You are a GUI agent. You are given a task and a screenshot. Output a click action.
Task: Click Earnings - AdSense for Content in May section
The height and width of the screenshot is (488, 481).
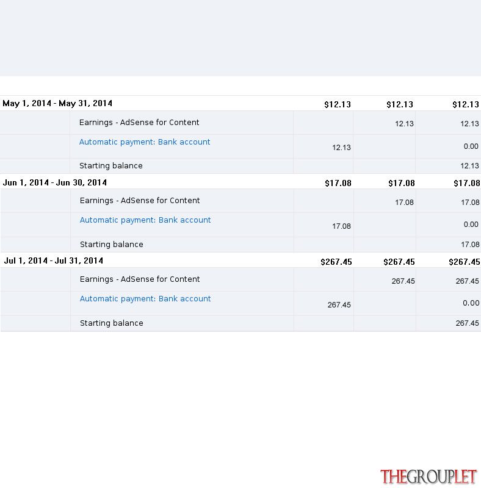(x=139, y=123)
